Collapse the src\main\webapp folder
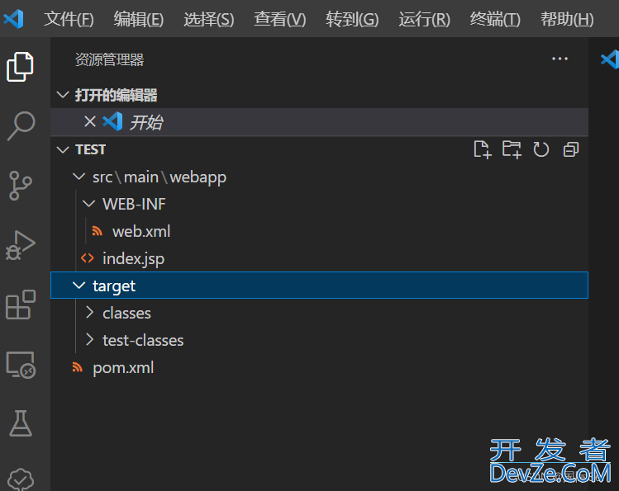Screen dimensions: 619x491 coord(79,176)
